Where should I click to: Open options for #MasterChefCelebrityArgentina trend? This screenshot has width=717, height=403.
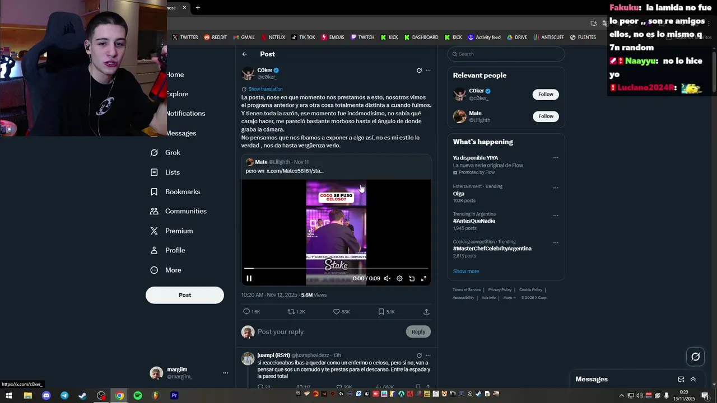pyautogui.click(x=556, y=243)
